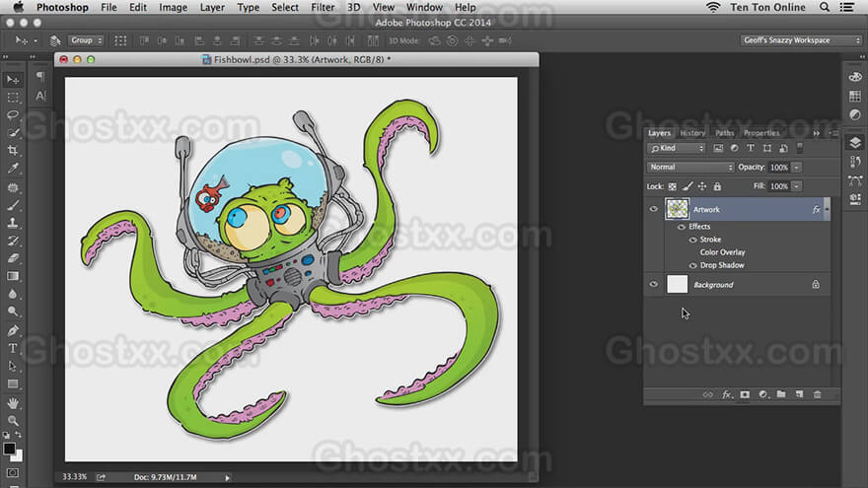Select the Quick Selection tool
The width and height of the screenshot is (868, 488).
tap(12, 132)
